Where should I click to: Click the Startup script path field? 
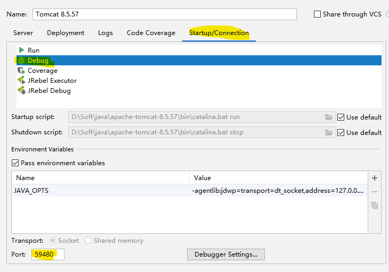tap(202, 117)
